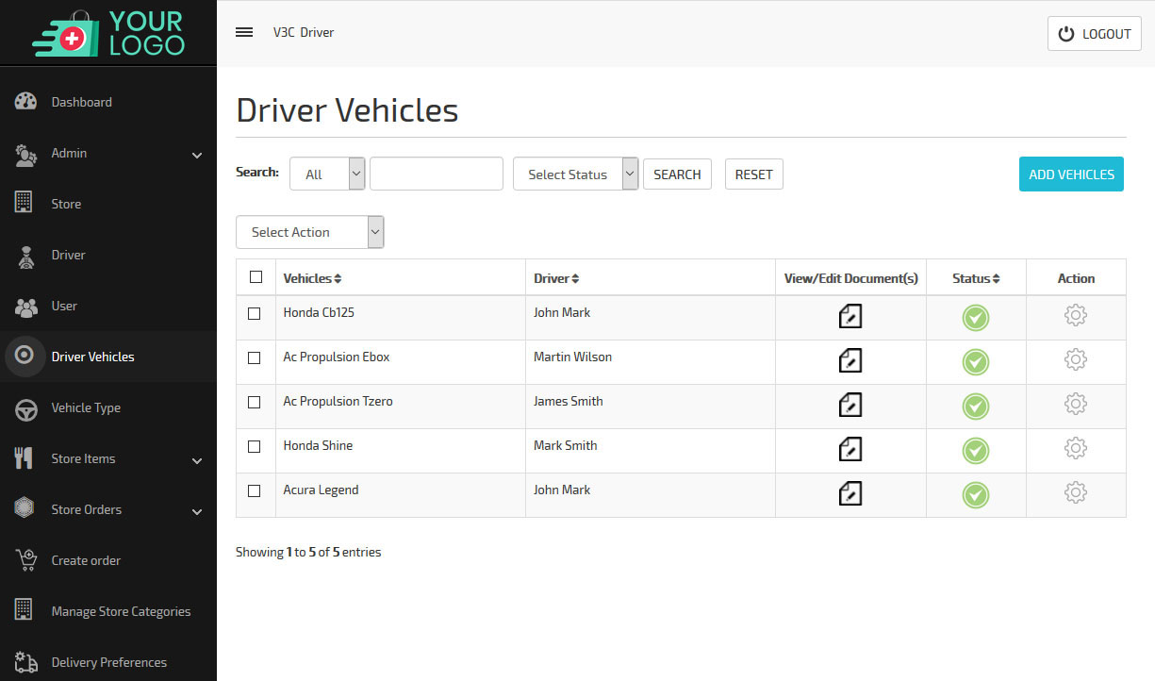Click edit document icon for Acura Legend

click(850, 493)
